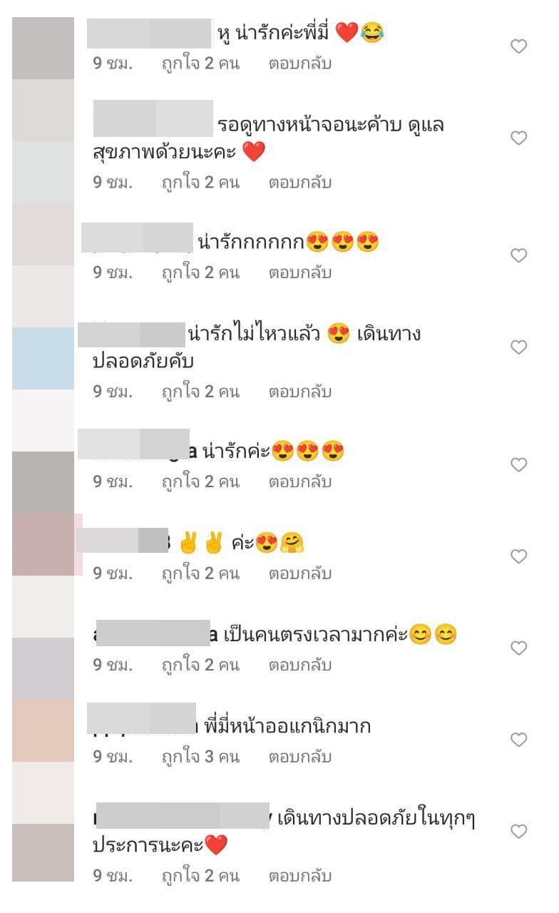Open avatar beside 'น่ารักไม่ไหวแล้ว' comment
559x913 pixels.
(43, 358)
